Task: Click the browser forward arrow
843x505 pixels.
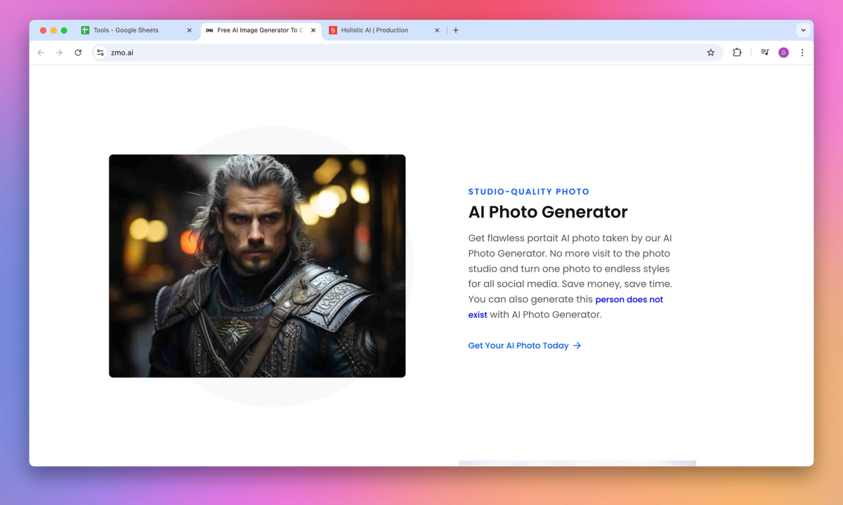Action: (x=59, y=53)
